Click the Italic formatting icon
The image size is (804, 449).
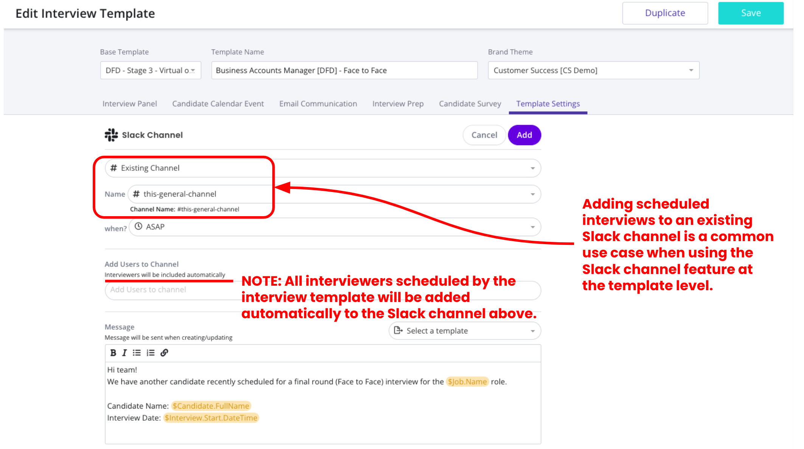point(124,353)
